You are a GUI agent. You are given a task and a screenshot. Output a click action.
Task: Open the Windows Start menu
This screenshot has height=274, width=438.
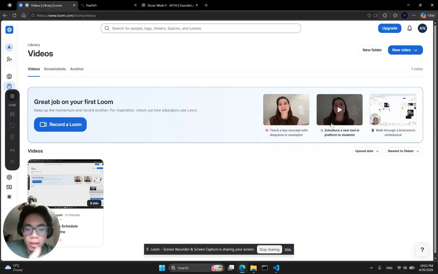(162, 268)
